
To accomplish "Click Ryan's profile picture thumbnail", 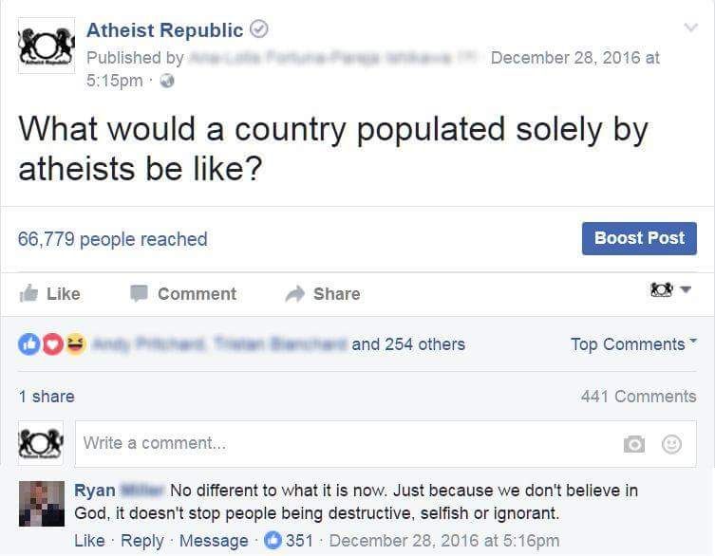I will (x=41, y=503).
